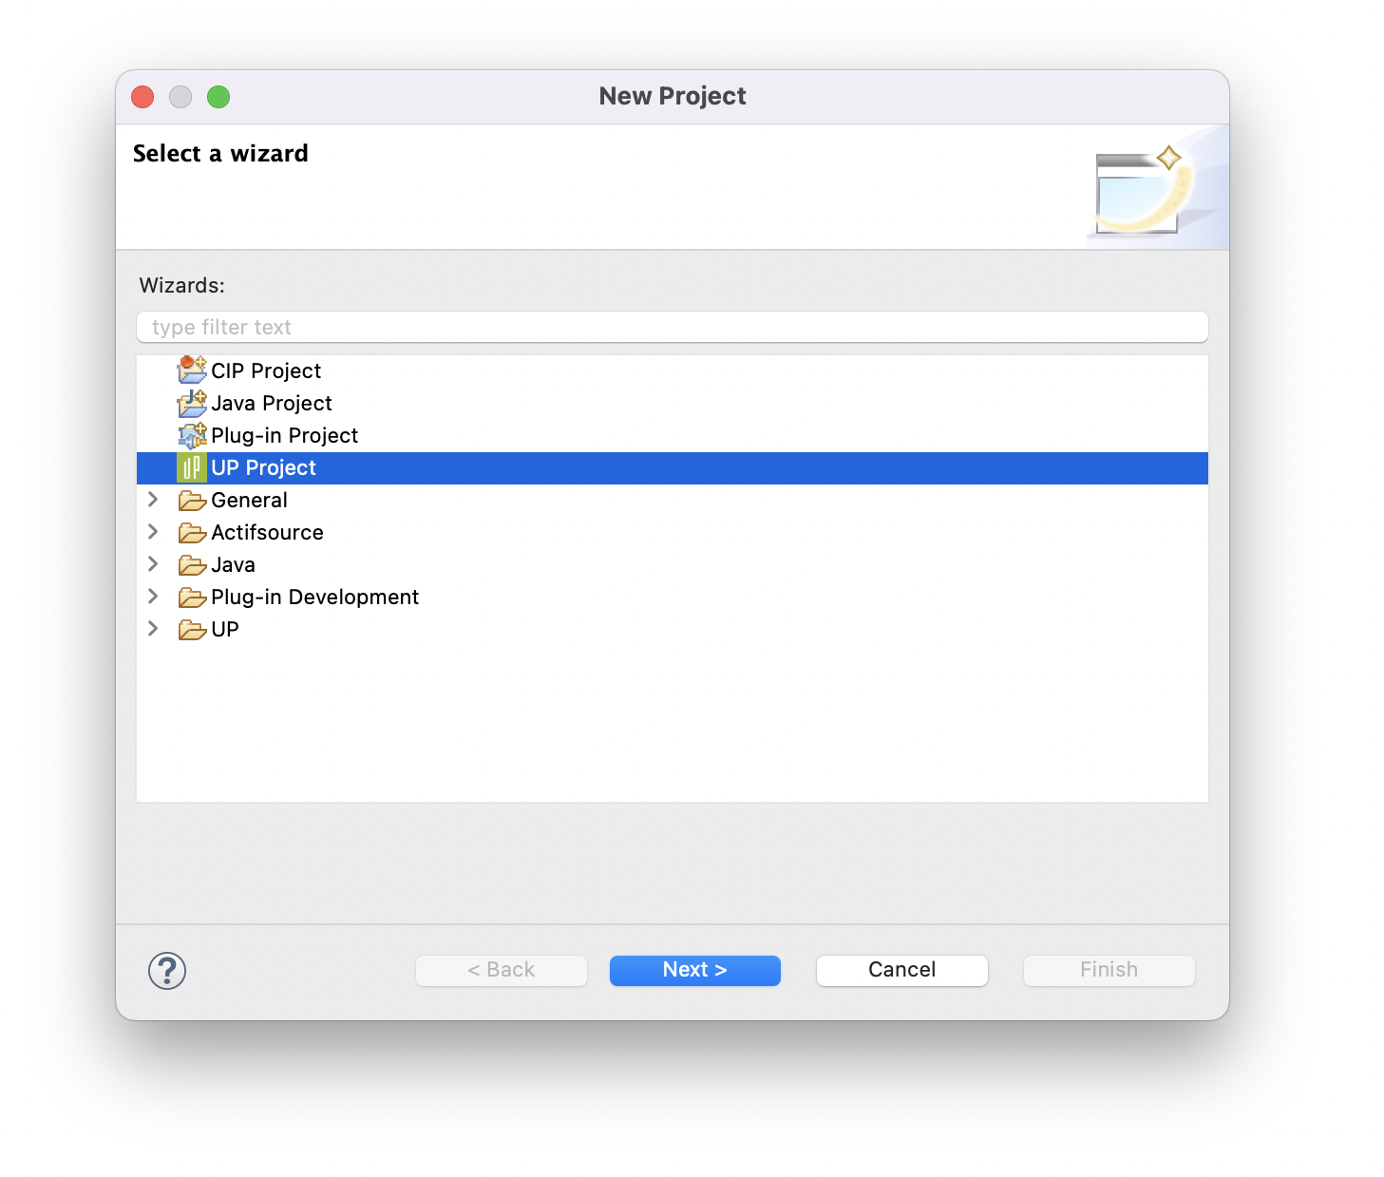Image resolution: width=1384 pixels, height=1177 pixels.
Task: Expand the UP category chevron
Action: [x=153, y=629]
